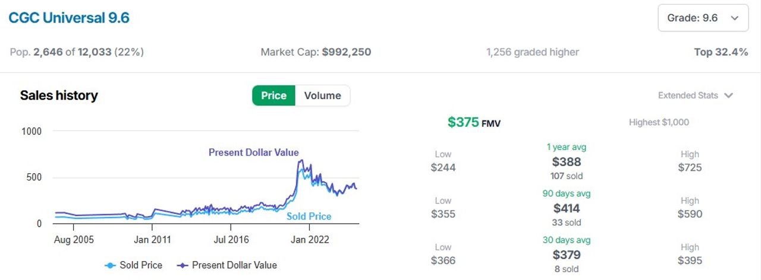Select the 1 year avg statistic
The image size is (761, 280).
567,161
